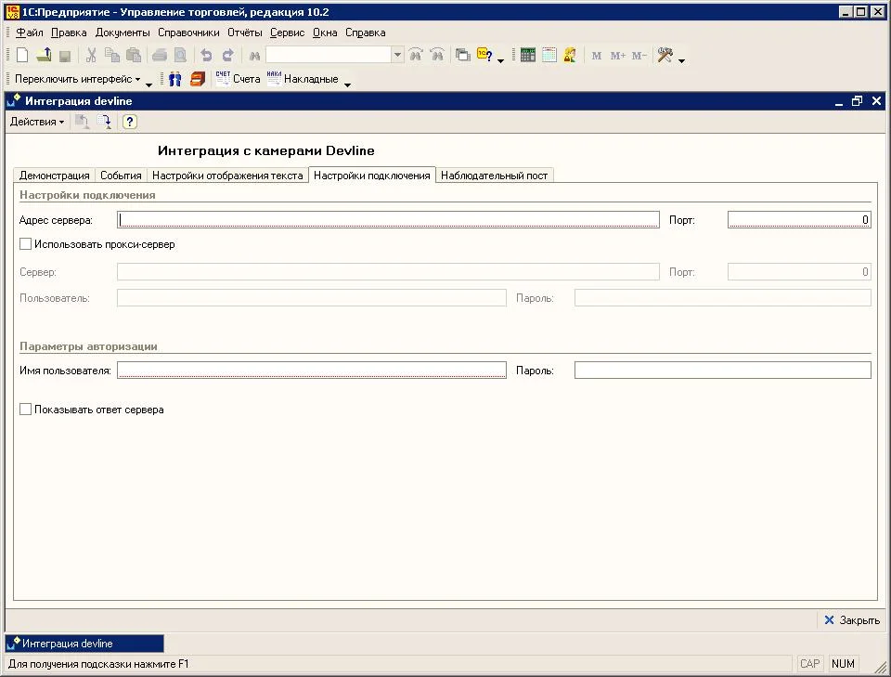Click the Open file icon
Image resolution: width=891 pixels, height=677 pixels.
[44, 56]
